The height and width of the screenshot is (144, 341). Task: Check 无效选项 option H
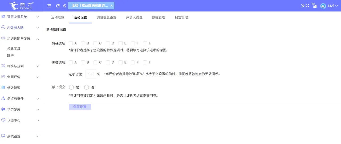point(145,62)
